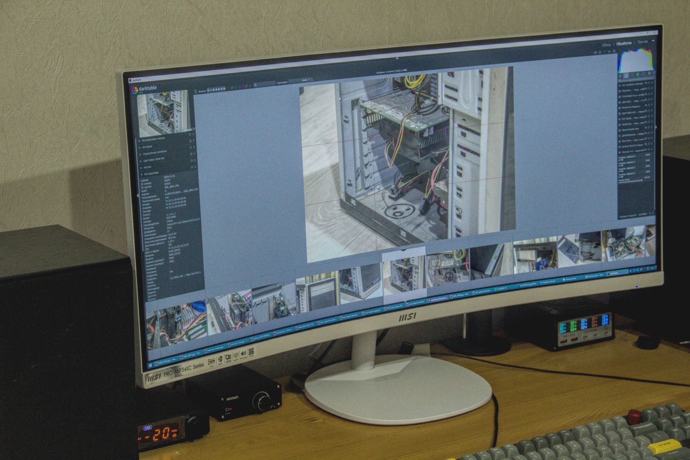This screenshot has width=690, height=460.
Task: Open help question-mark icon in top panel
Action: point(604,52)
